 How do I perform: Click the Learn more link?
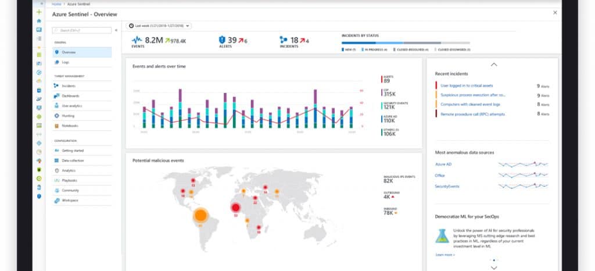click(x=445, y=255)
